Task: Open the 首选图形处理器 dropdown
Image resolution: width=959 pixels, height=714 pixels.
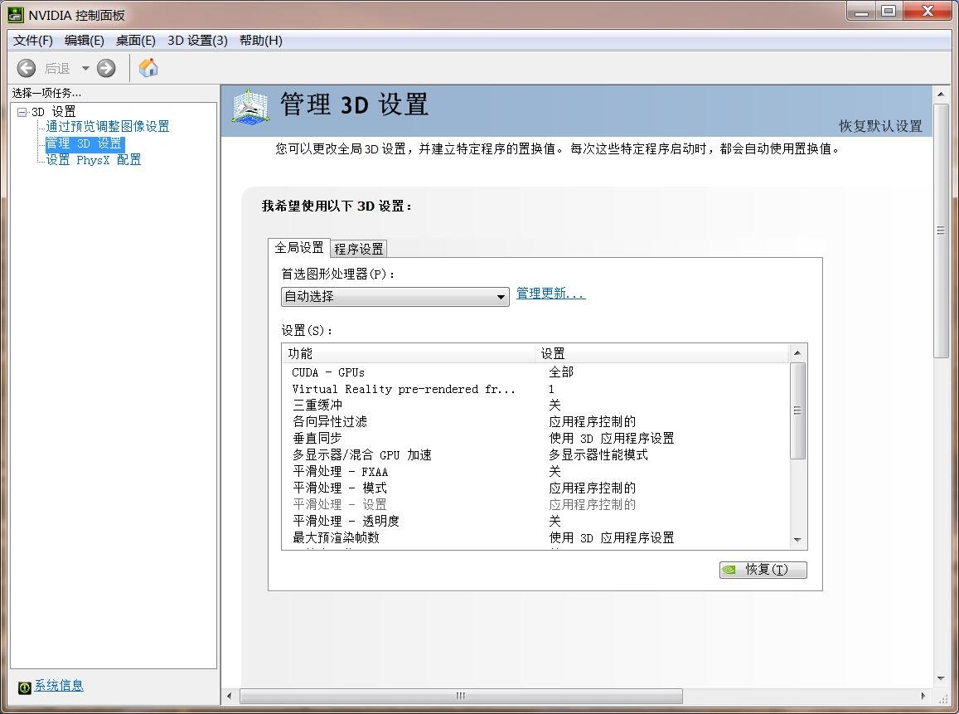Action: [x=501, y=296]
